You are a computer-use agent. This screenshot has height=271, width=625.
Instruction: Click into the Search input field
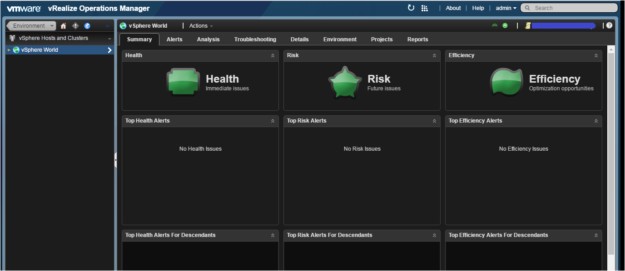coord(573,8)
